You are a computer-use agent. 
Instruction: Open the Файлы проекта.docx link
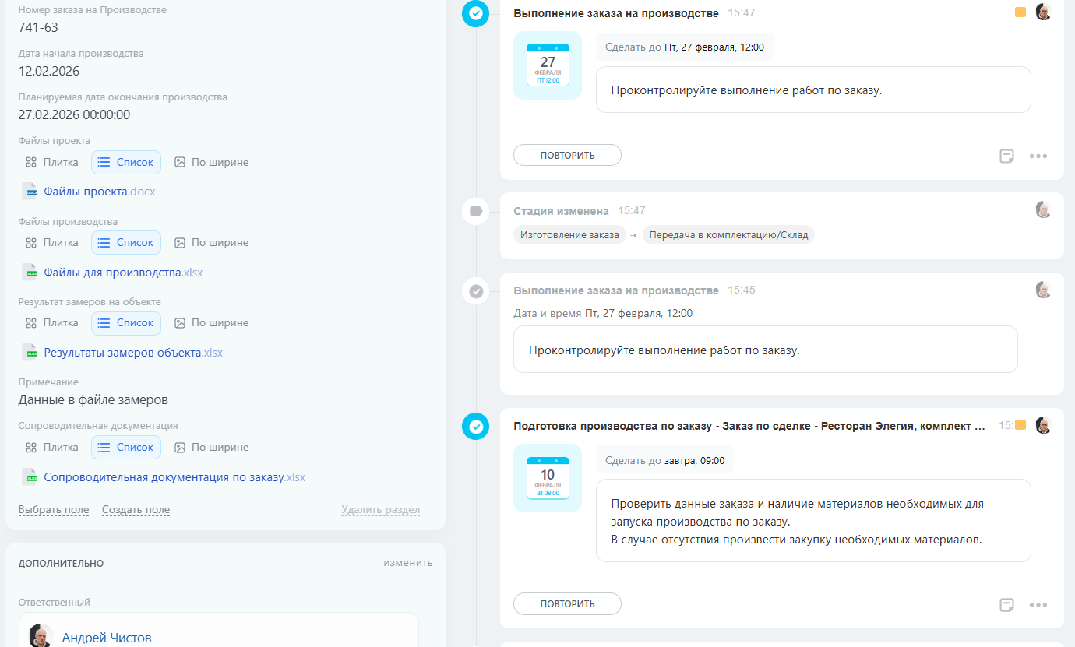pyautogui.click(x=100, y=192)
